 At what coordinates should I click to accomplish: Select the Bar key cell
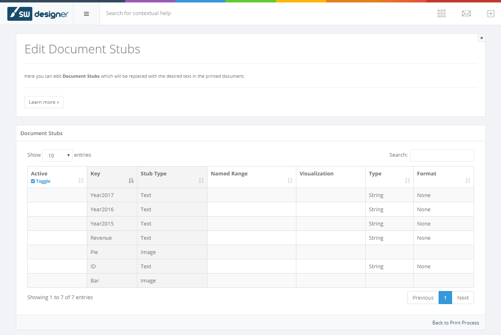[112, 280]
